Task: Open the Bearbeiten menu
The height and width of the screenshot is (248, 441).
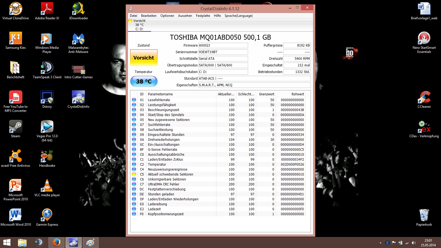Action: pyautogui.click(x=149, y=16)
